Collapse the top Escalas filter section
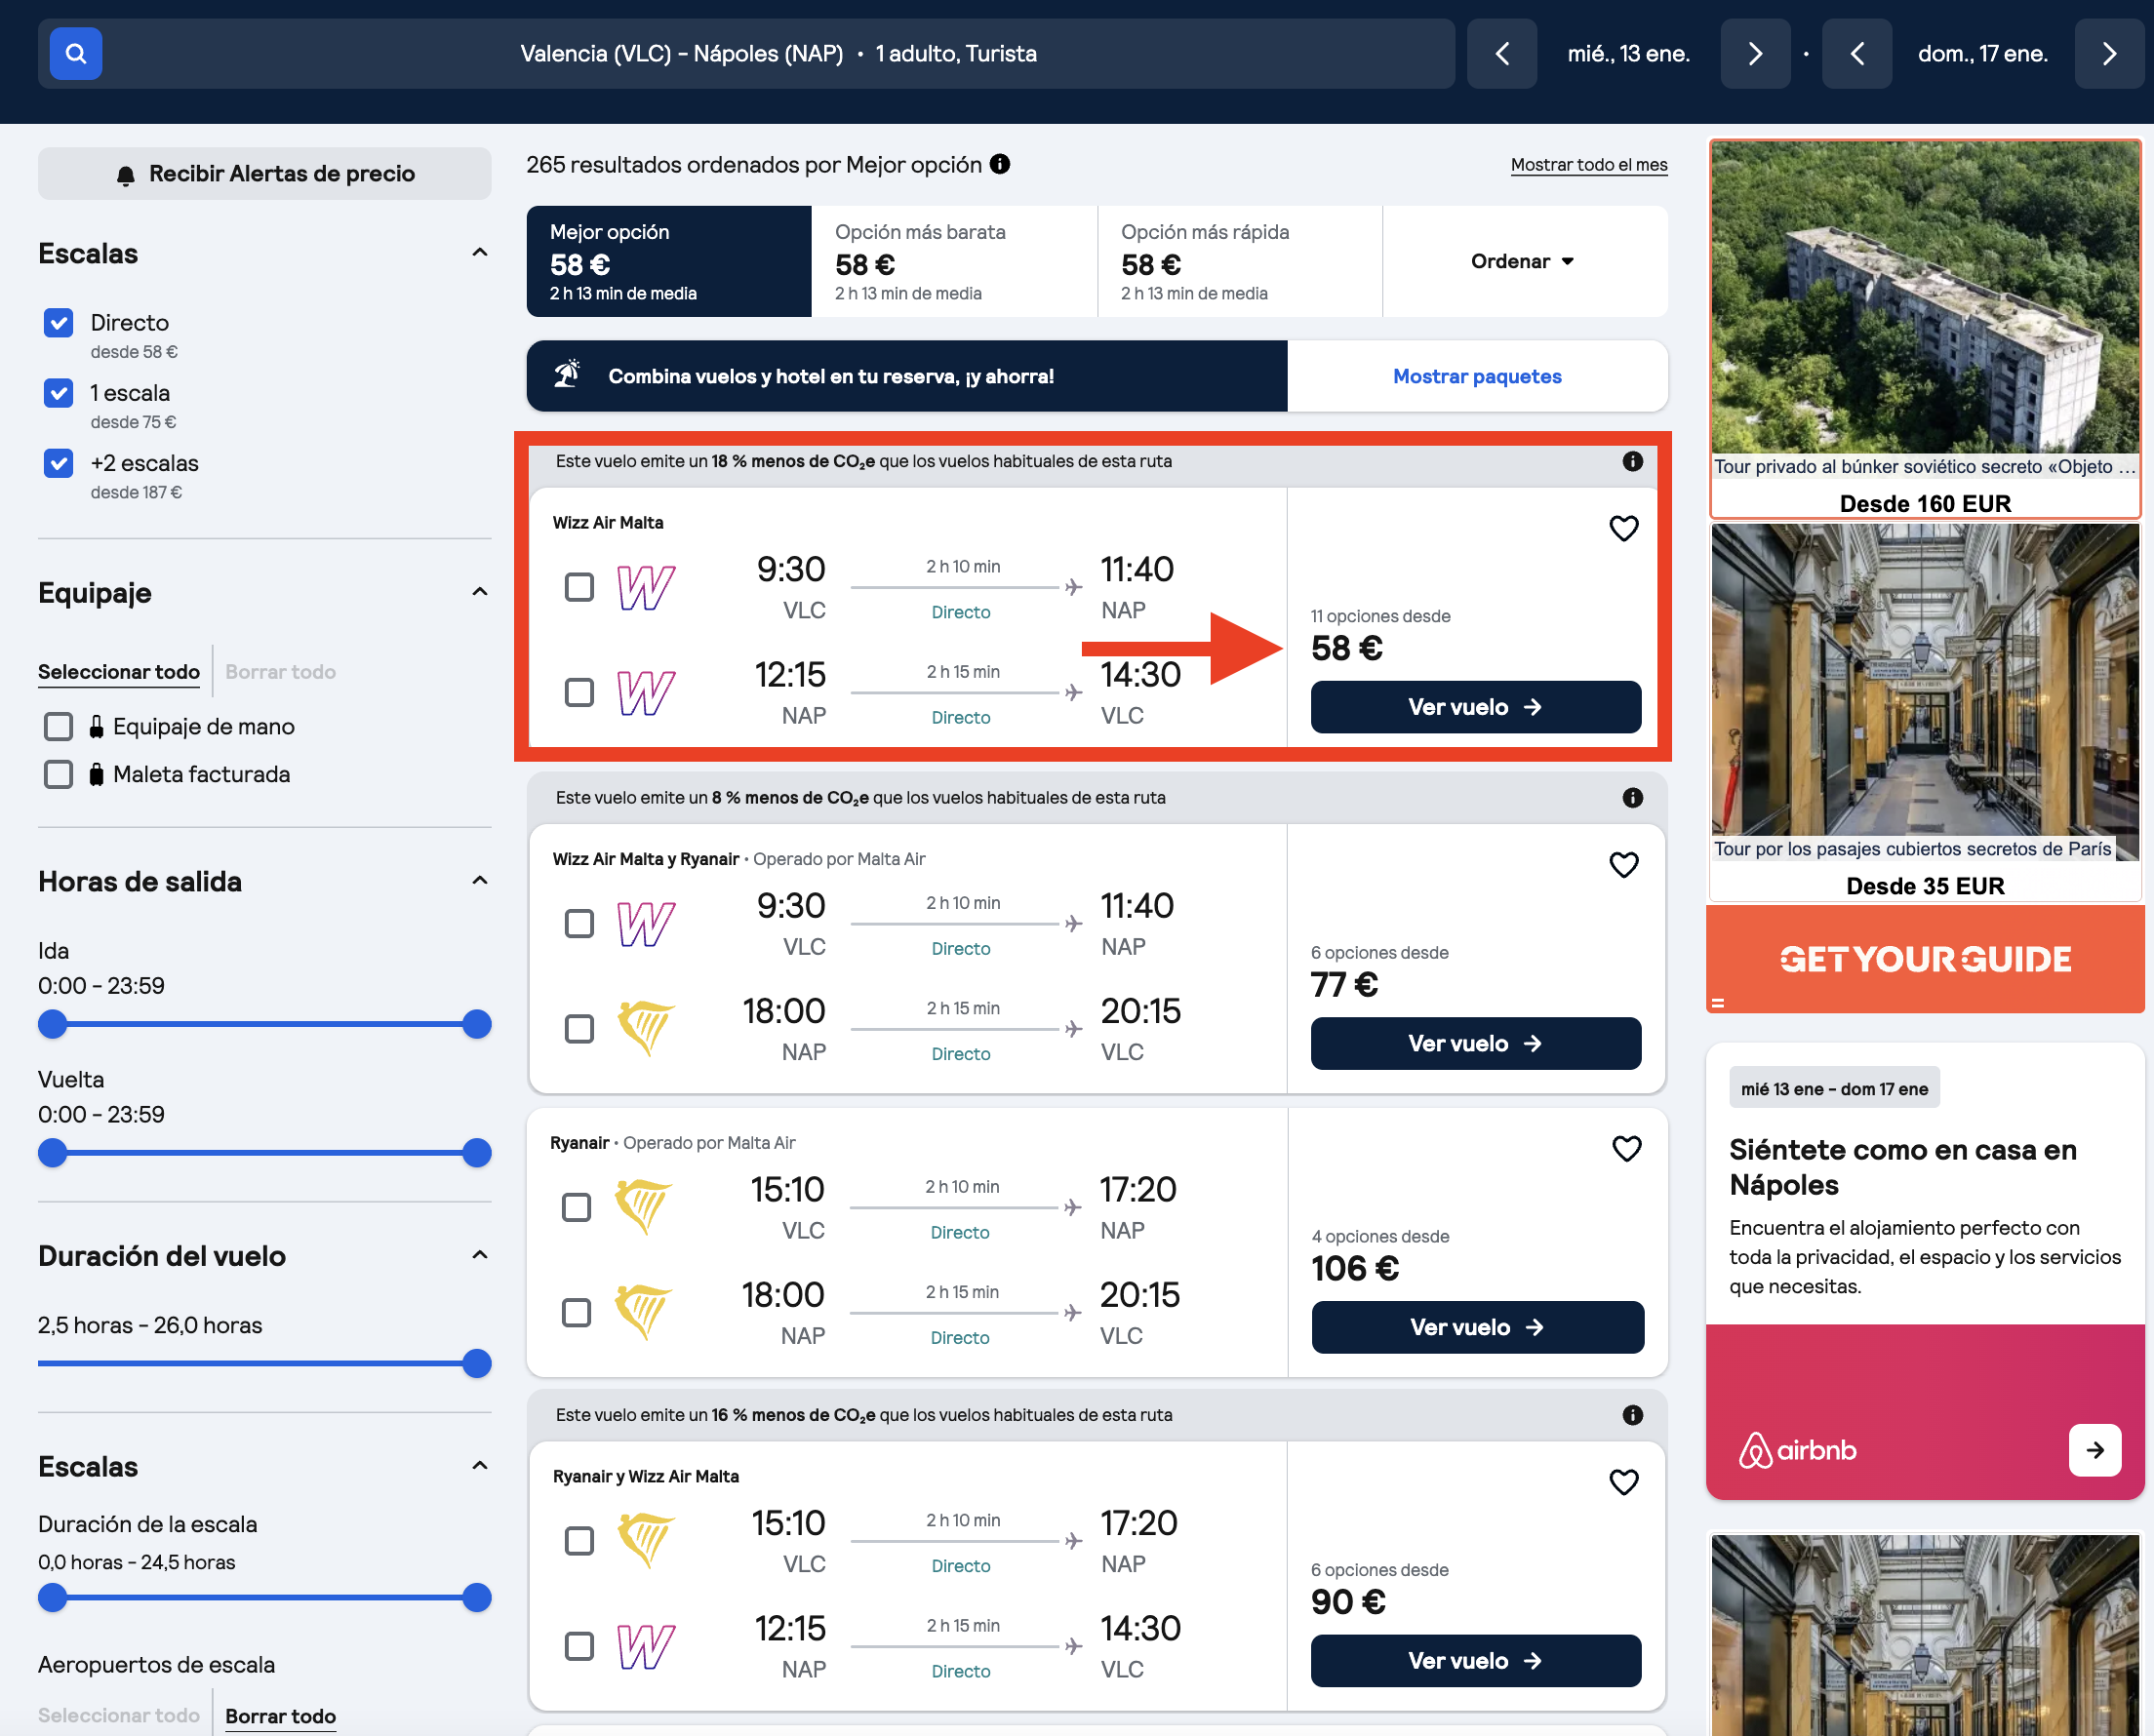 [x=480, y=253]
